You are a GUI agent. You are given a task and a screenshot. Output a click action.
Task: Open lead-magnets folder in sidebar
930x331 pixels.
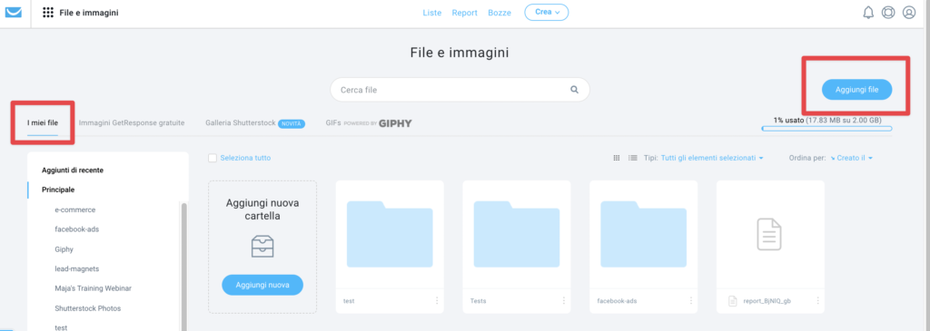point(76,268)
